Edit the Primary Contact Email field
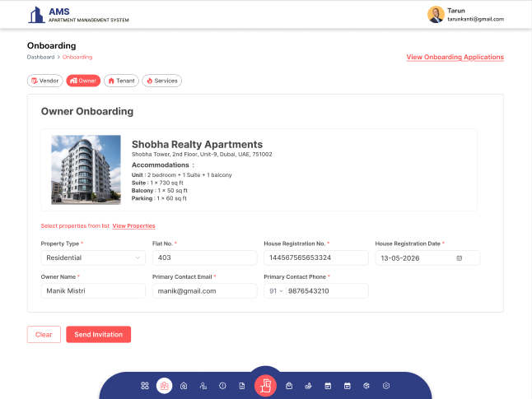532x399 pixels. click(205, 291)
